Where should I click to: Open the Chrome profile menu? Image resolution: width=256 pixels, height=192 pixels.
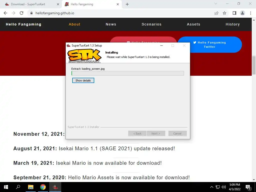point(242,13)
